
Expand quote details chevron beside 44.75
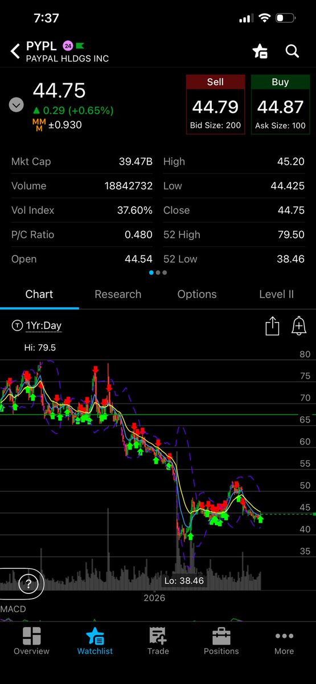tap(16, 105)
